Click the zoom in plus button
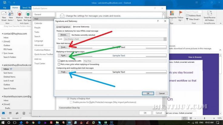 pos(214,118)
